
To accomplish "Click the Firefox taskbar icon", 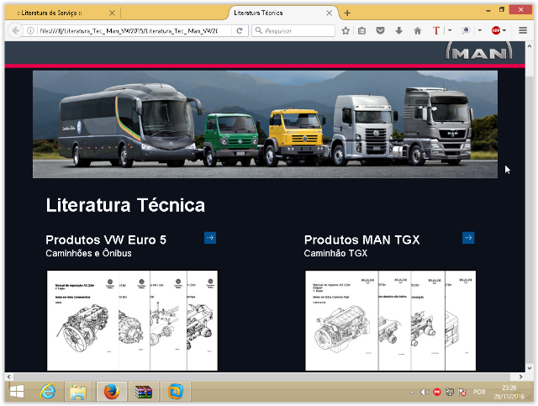I will coord(112,391).
